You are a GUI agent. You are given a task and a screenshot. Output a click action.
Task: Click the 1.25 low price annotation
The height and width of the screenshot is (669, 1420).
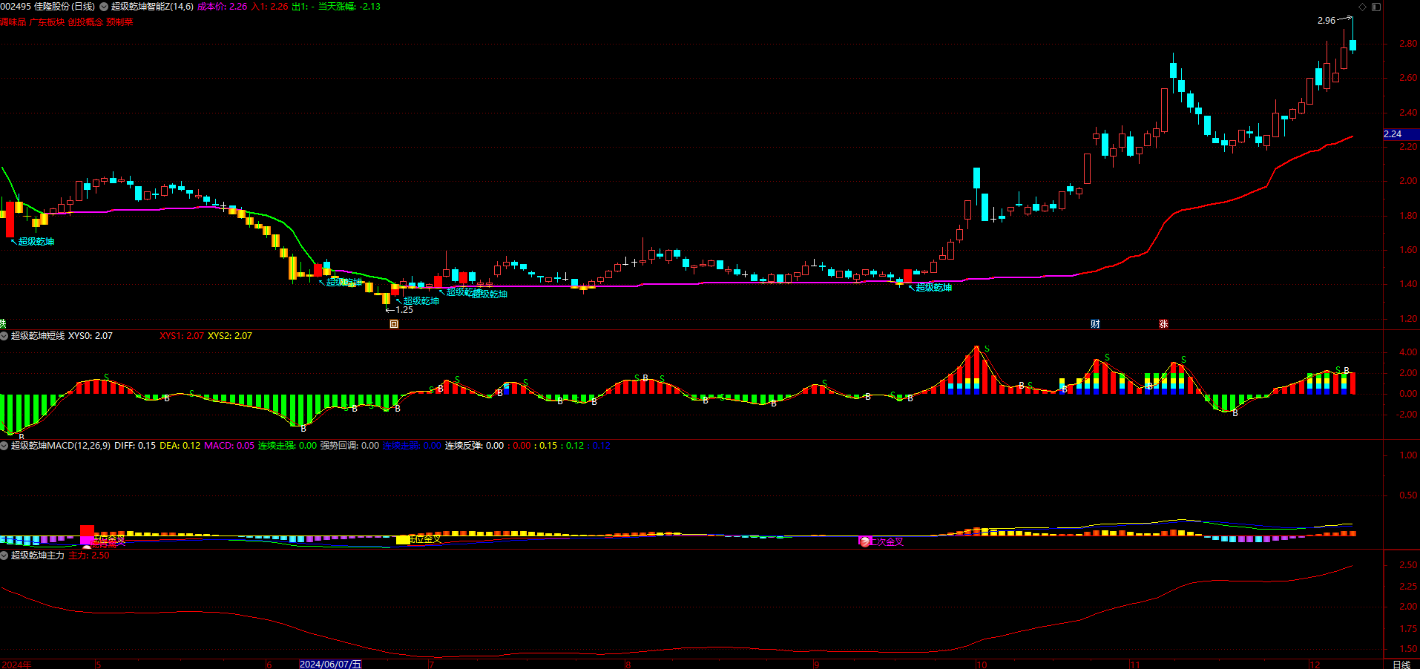[x=404, y=310]
